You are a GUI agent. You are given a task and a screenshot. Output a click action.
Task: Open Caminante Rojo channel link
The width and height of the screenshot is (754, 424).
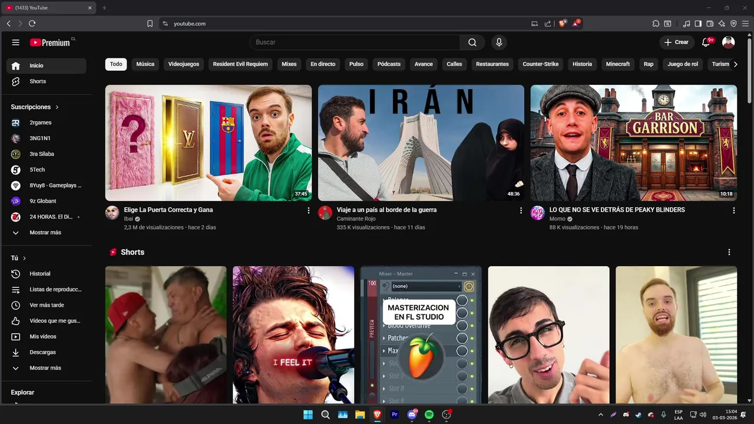click(x=356, y=218)
